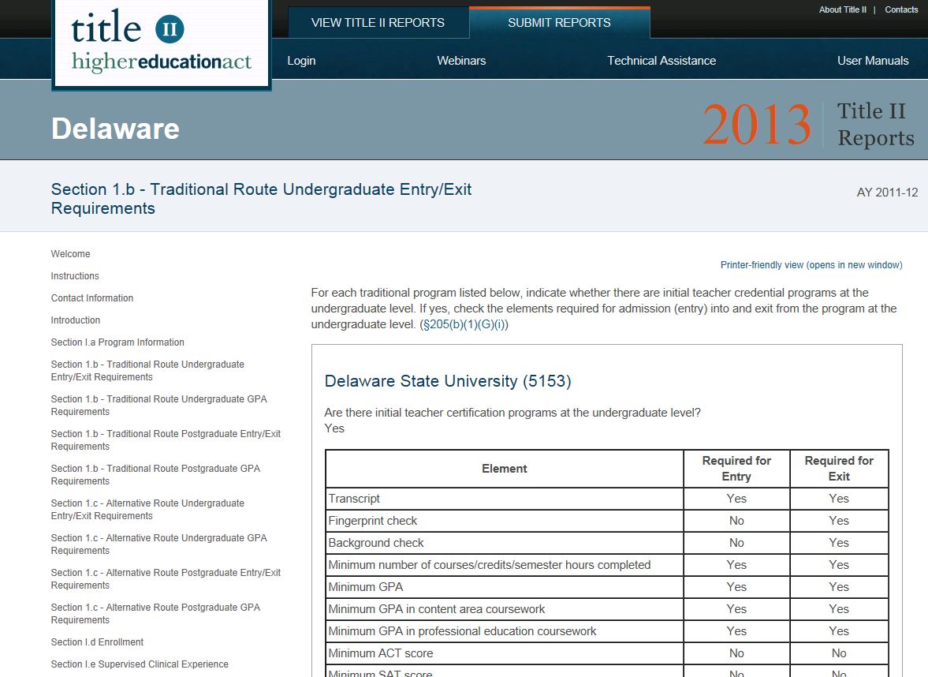928x677 pixels.
Task: Go to Section I.d Enrollment
Action: [x=97, y=642]
